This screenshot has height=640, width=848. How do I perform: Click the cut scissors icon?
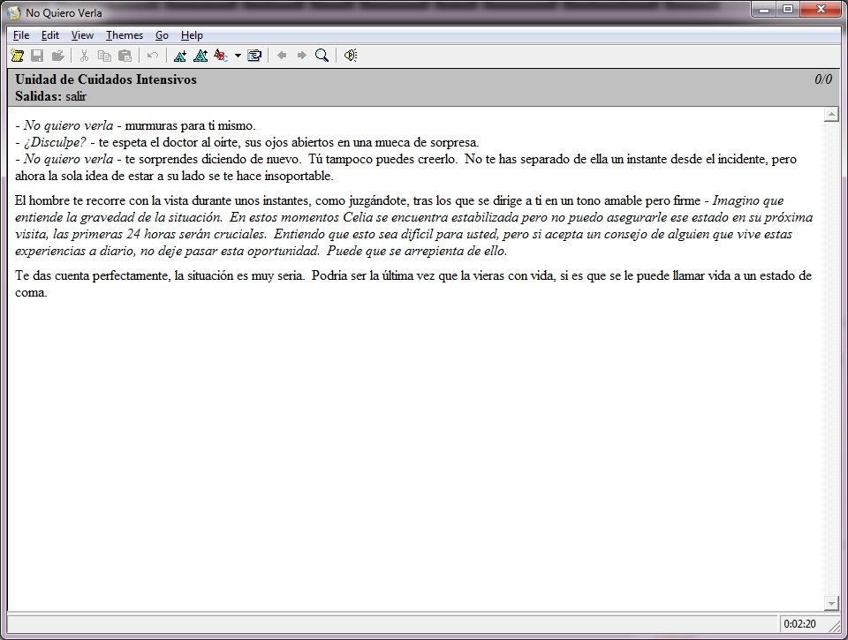(x=84, y=56)
